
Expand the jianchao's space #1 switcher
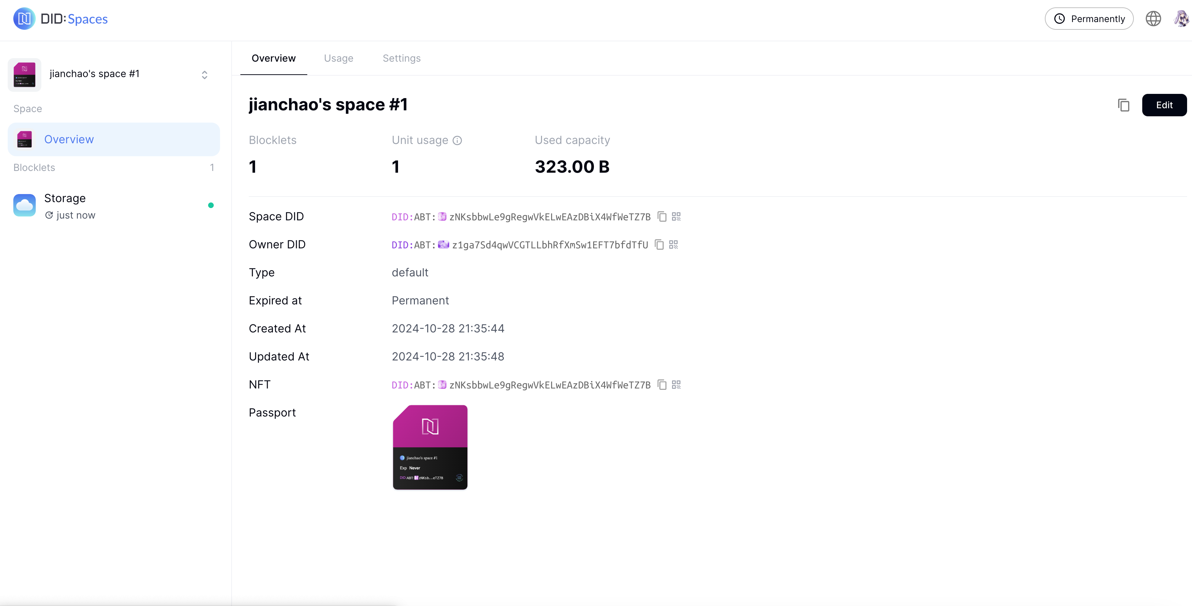[x=205, y=75]
